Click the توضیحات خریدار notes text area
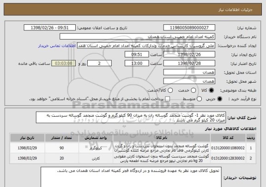The width and height of the screenshot is (266, 187). pos(131,177)
